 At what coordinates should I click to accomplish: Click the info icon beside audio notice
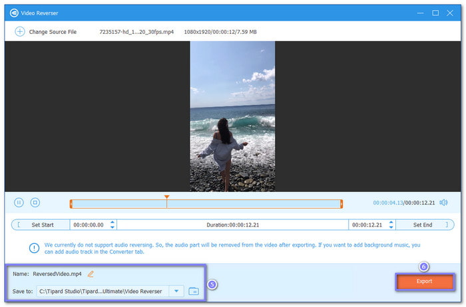(34, 248)
